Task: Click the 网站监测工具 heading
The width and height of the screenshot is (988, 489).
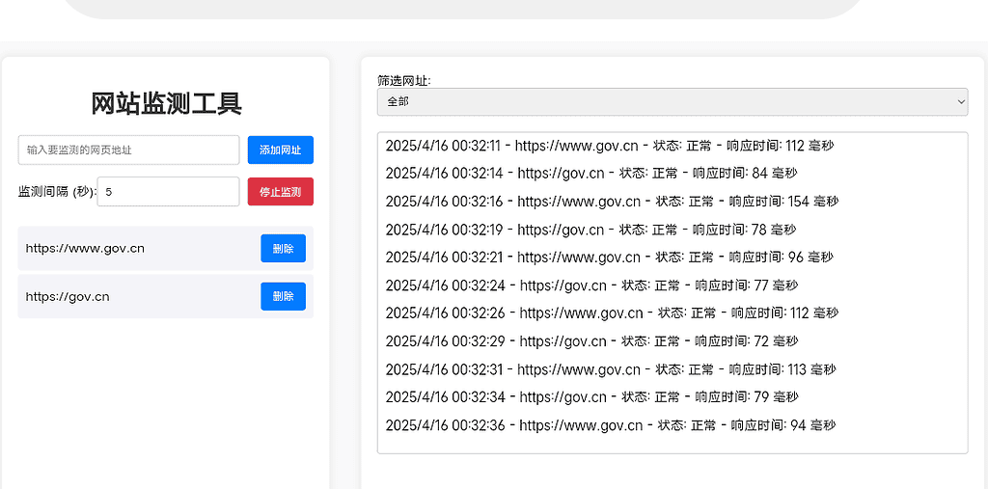Action: tap(166, 103)
